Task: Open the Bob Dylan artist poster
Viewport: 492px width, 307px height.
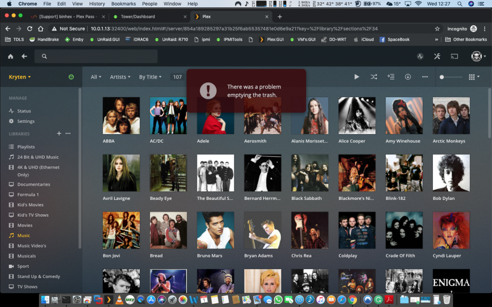Action: click(451, 173)
